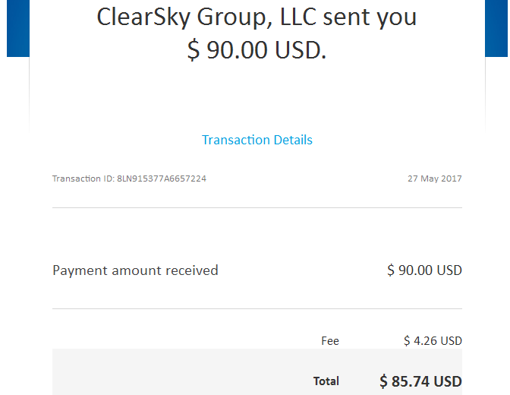This screenshot has width=510, height=395.
Task: Click the word Details in Transaction Details
Action: [x=293, y=140]
